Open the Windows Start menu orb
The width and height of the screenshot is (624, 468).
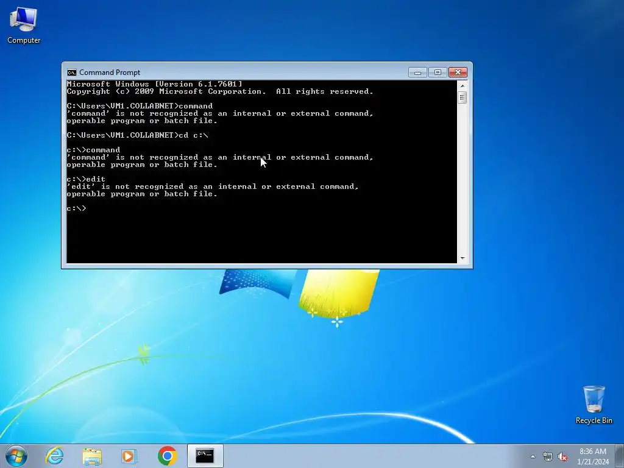(x=16, y=456)
